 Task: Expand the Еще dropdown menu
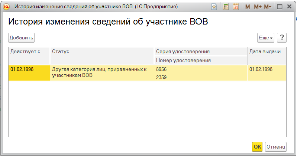pyautogui.click(x=265, y=38)
